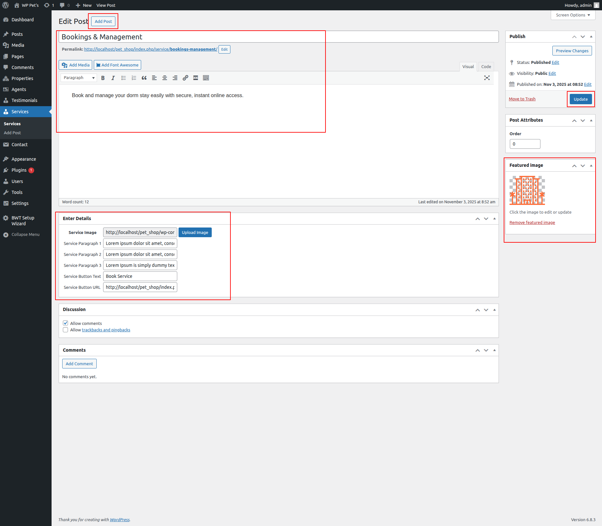Enable fullscreen distraction-free editor mode
The image size is (602, 526).
pos(487,78)
